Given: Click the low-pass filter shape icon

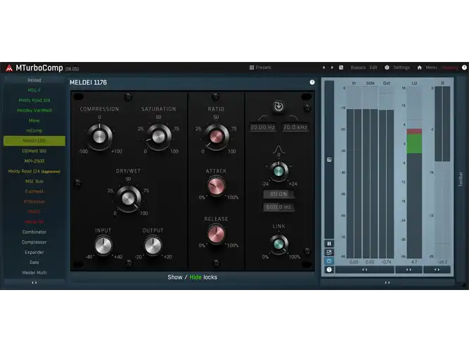Looking at the screenshot, I should (x=294, y=118).
